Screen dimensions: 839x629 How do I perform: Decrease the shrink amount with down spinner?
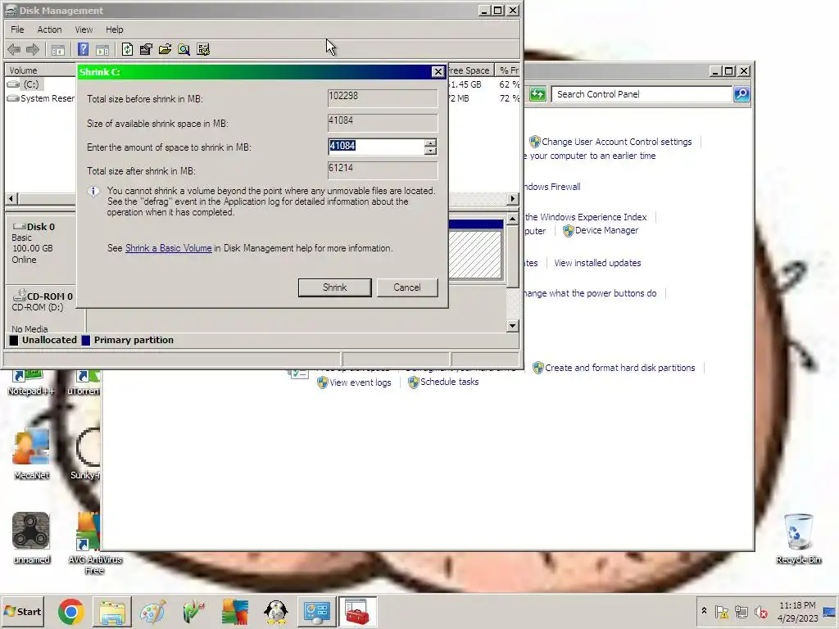point(430,151)
